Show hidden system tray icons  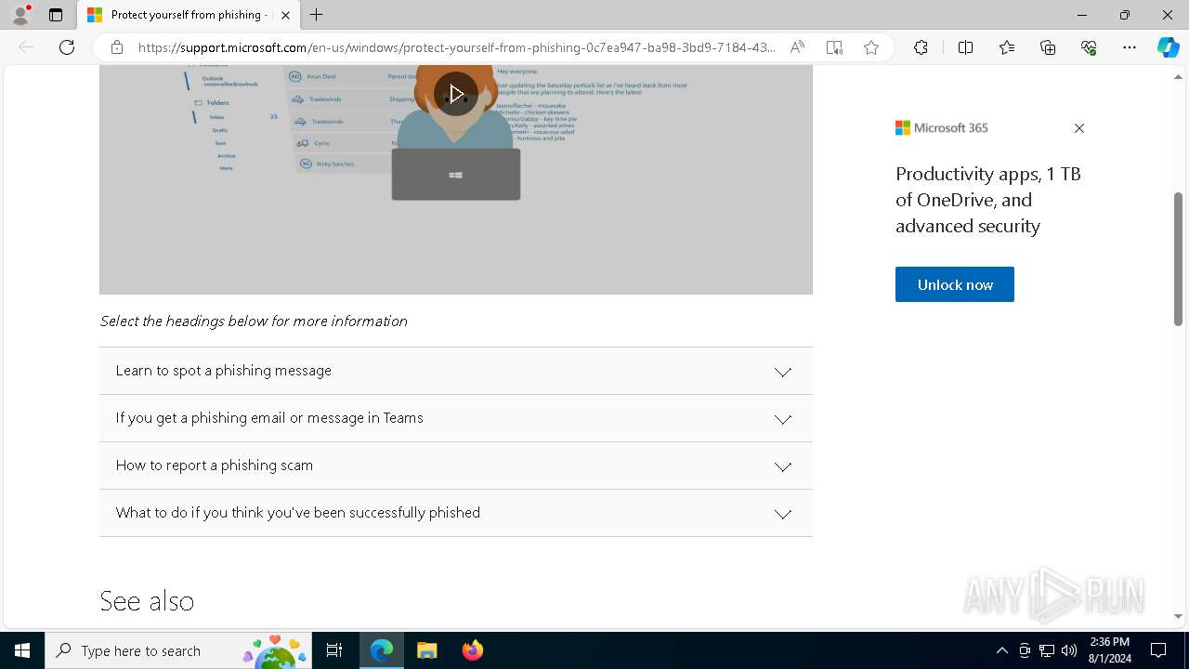point(1001,650)
